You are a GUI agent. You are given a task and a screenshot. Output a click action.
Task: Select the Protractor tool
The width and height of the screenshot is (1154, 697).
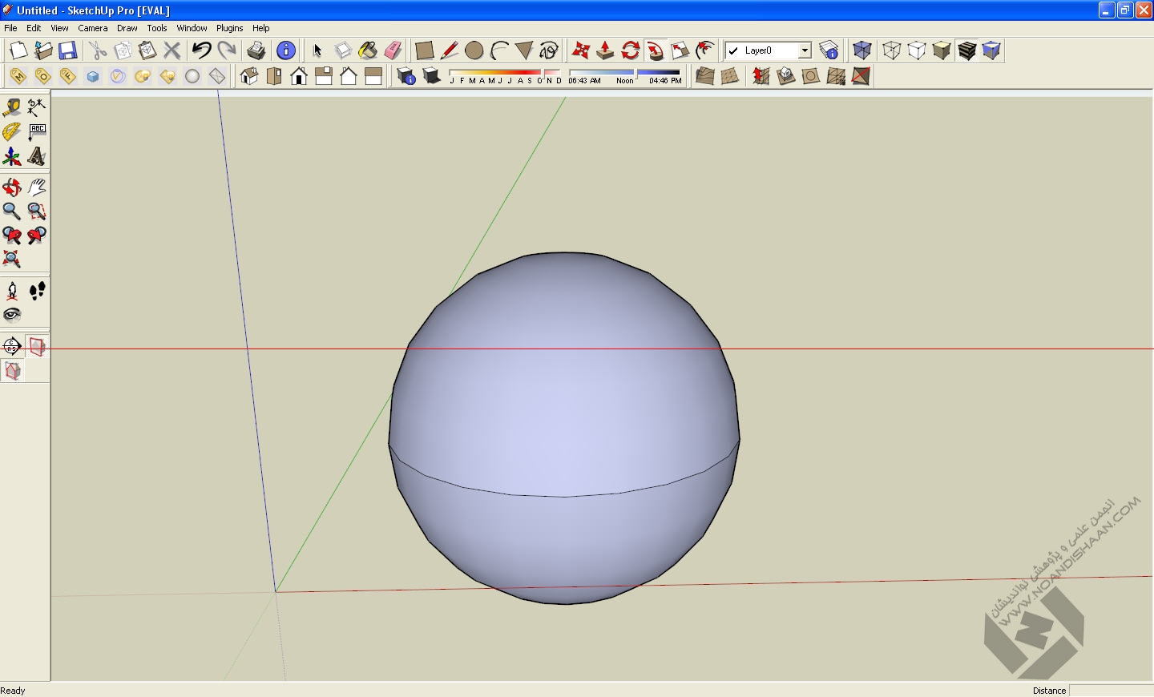click(x=12, y=132)
